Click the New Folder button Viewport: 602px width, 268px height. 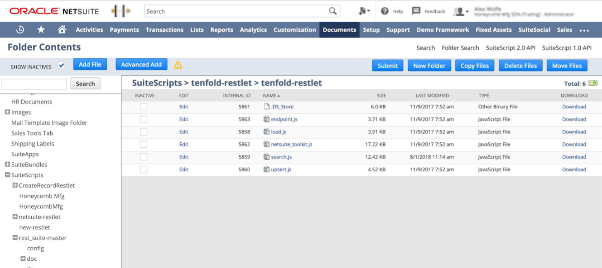[x=429, y=66]
